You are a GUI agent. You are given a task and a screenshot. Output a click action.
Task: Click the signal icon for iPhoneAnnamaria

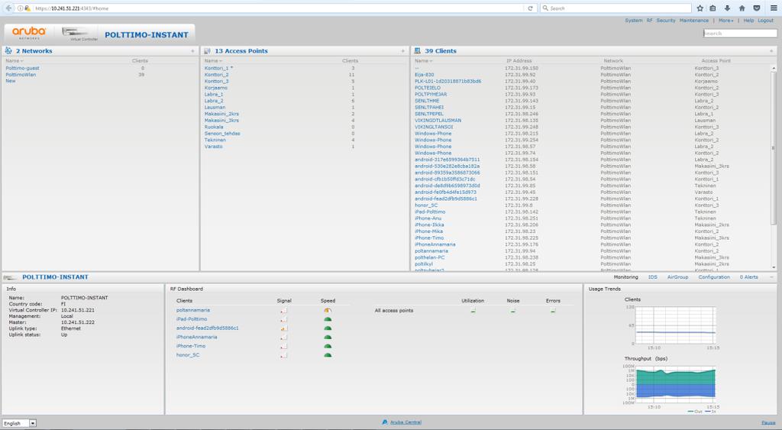click(284, 338)
